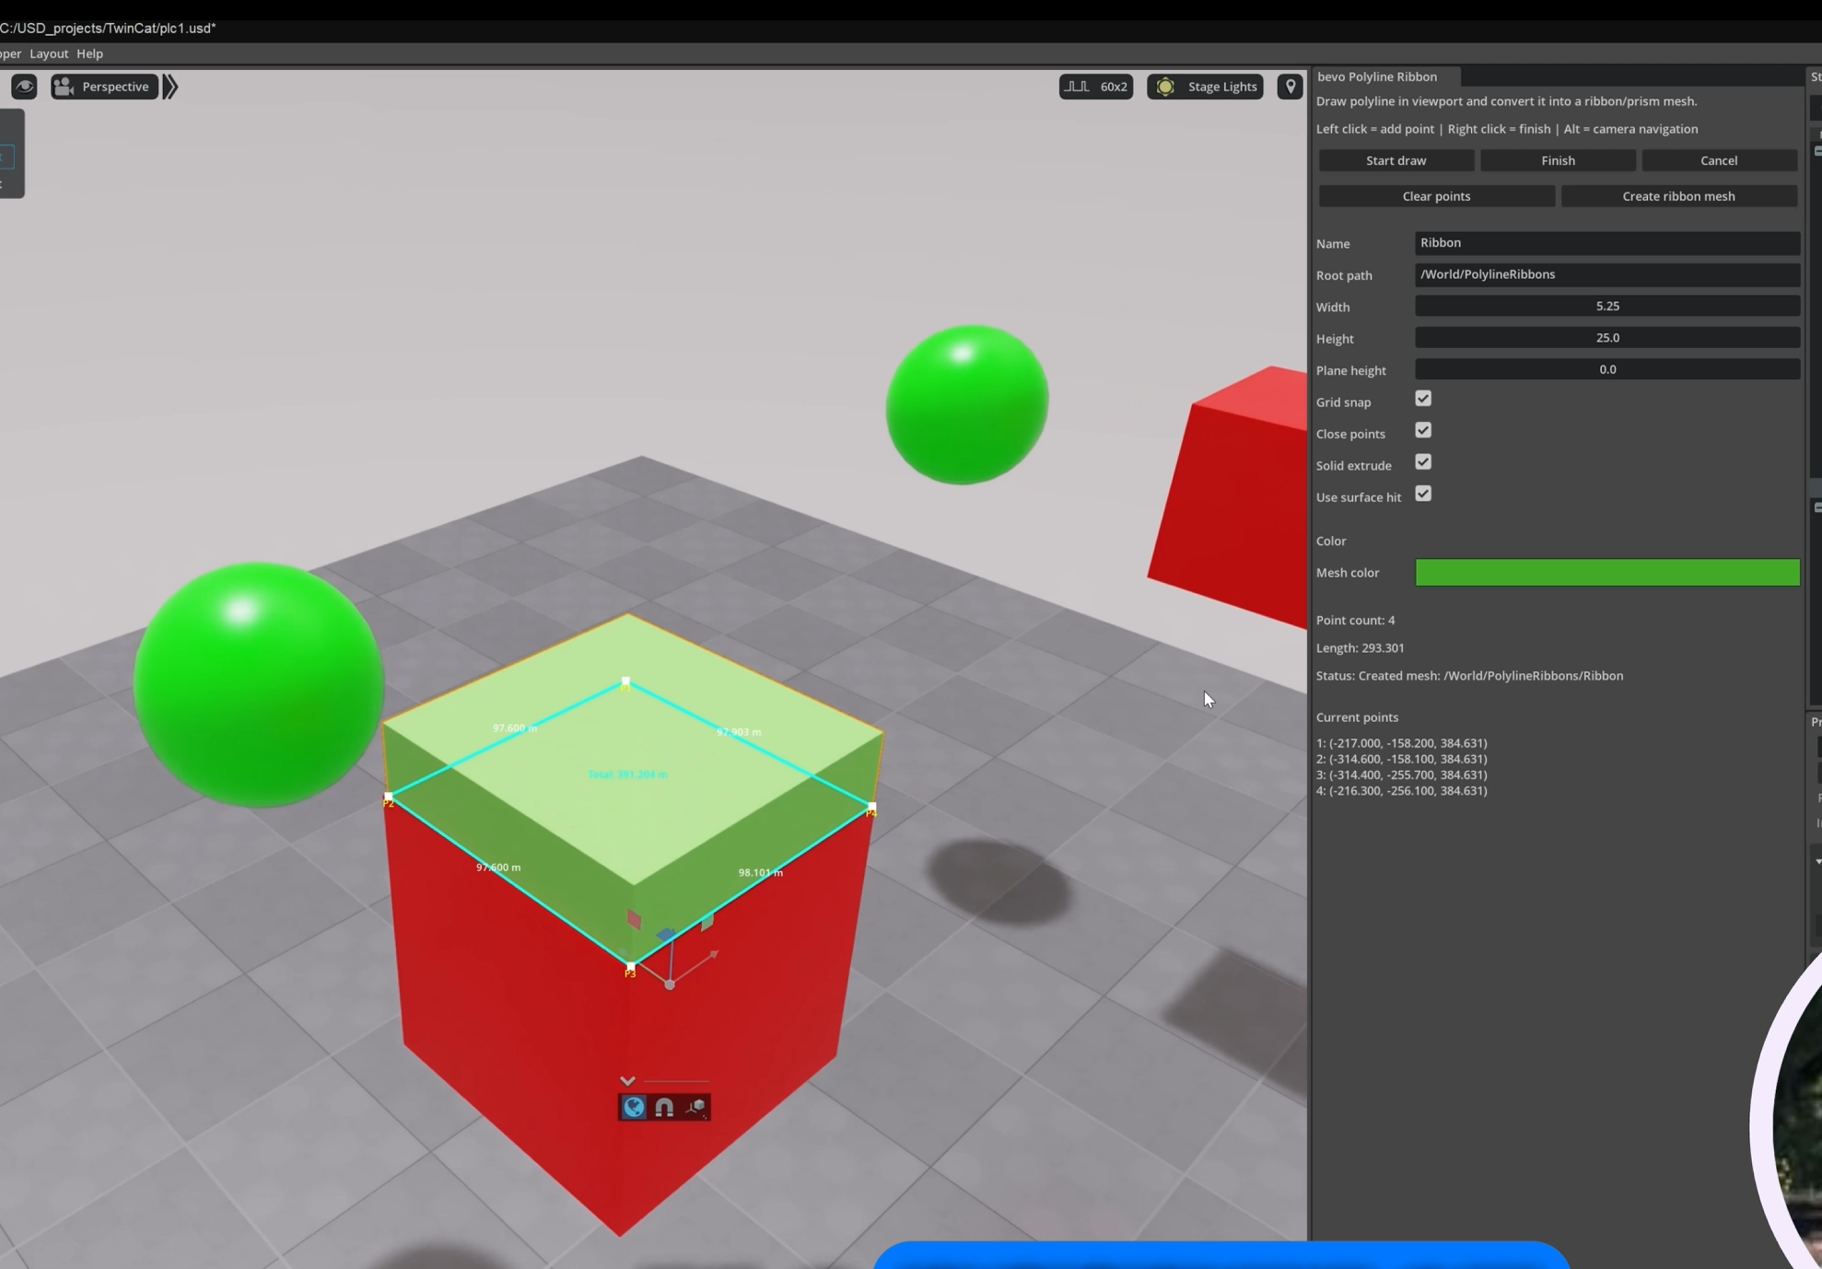Open the Layout menu
Screen dimensions: 1822x1269
49,53
